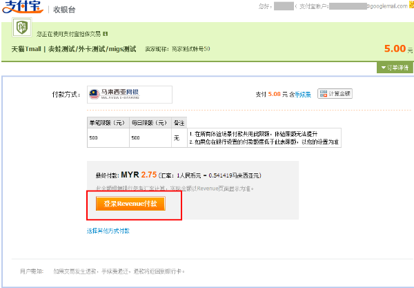Open the 含手续费 fee link
Screen dimensions: 414x288
[x=302, y=94]
